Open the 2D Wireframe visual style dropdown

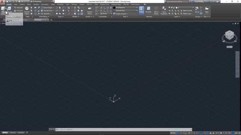point(125,7)
